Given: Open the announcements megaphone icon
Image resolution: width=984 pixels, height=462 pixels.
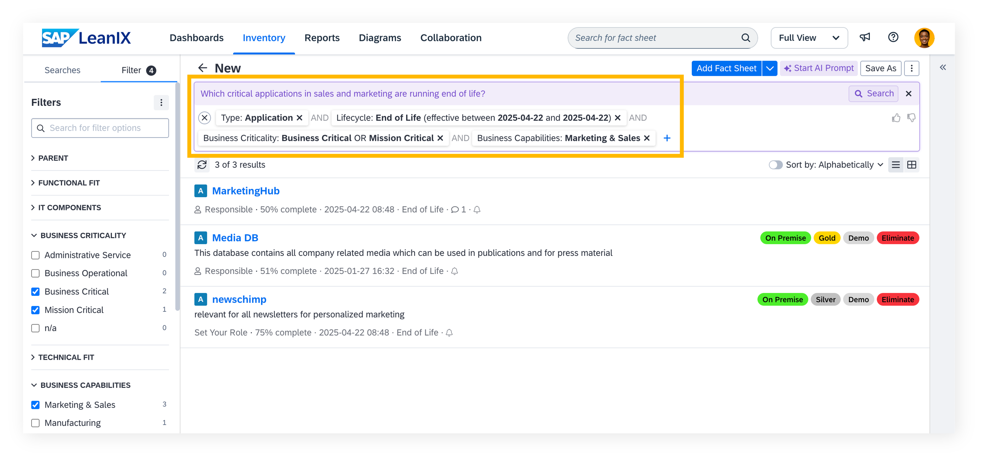Looking at the screenshot, I should 865,37.
